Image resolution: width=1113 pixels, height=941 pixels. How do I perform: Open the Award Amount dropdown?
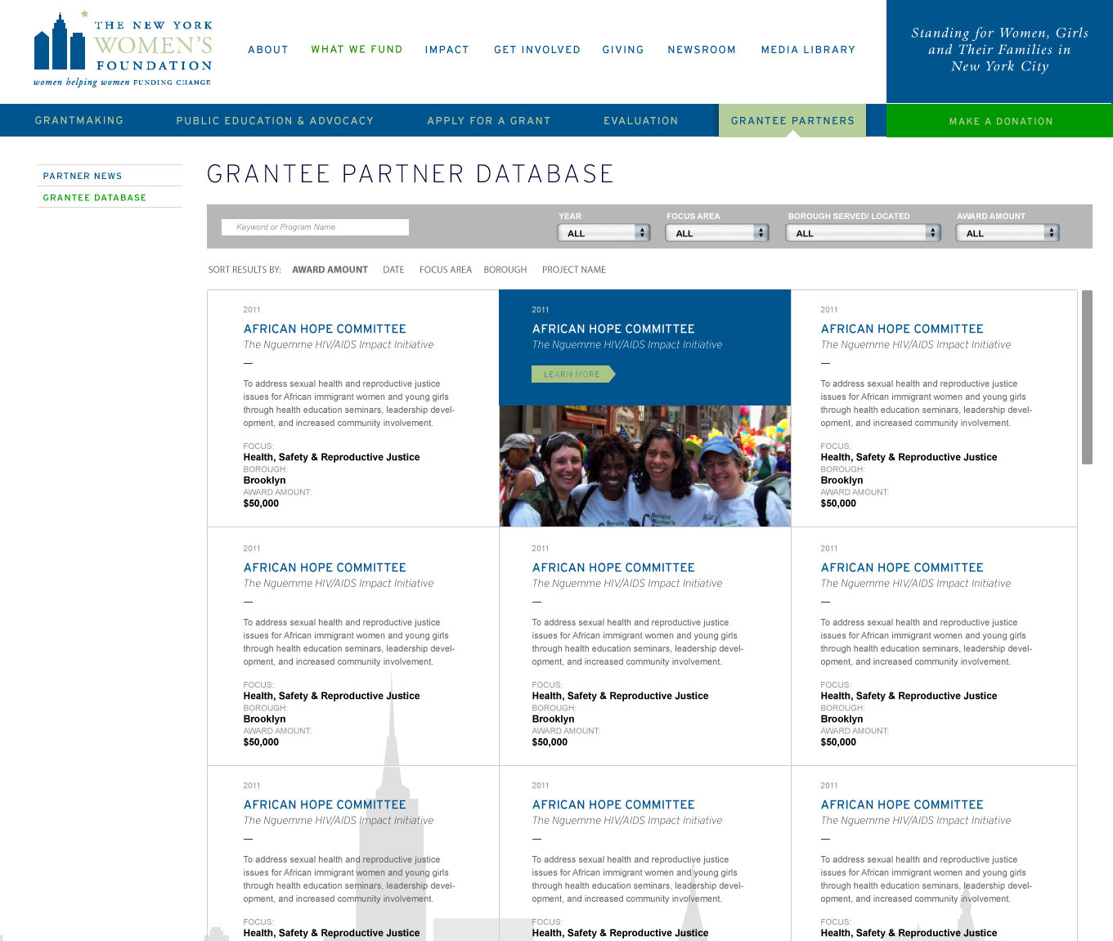pyautogui.click(x=1008, y=233)
